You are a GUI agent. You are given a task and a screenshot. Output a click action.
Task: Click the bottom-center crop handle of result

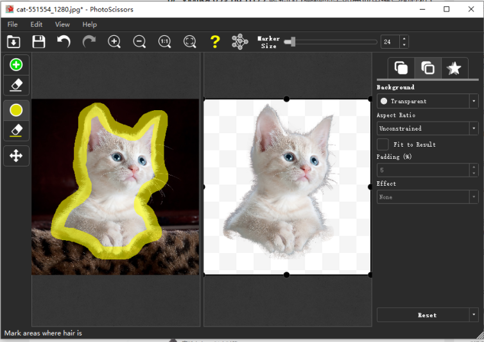286,275
